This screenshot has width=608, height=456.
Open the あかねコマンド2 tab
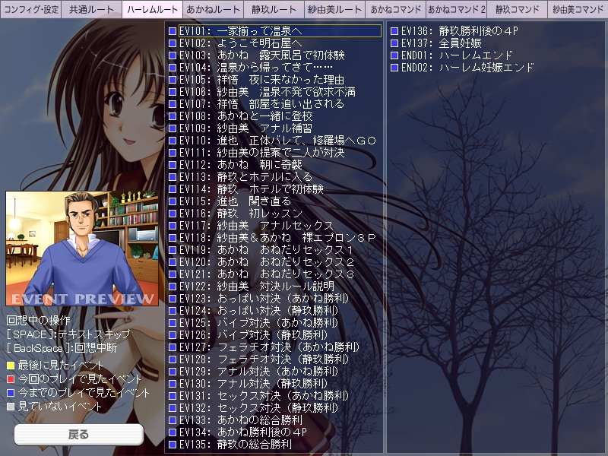tap(456, 9)
